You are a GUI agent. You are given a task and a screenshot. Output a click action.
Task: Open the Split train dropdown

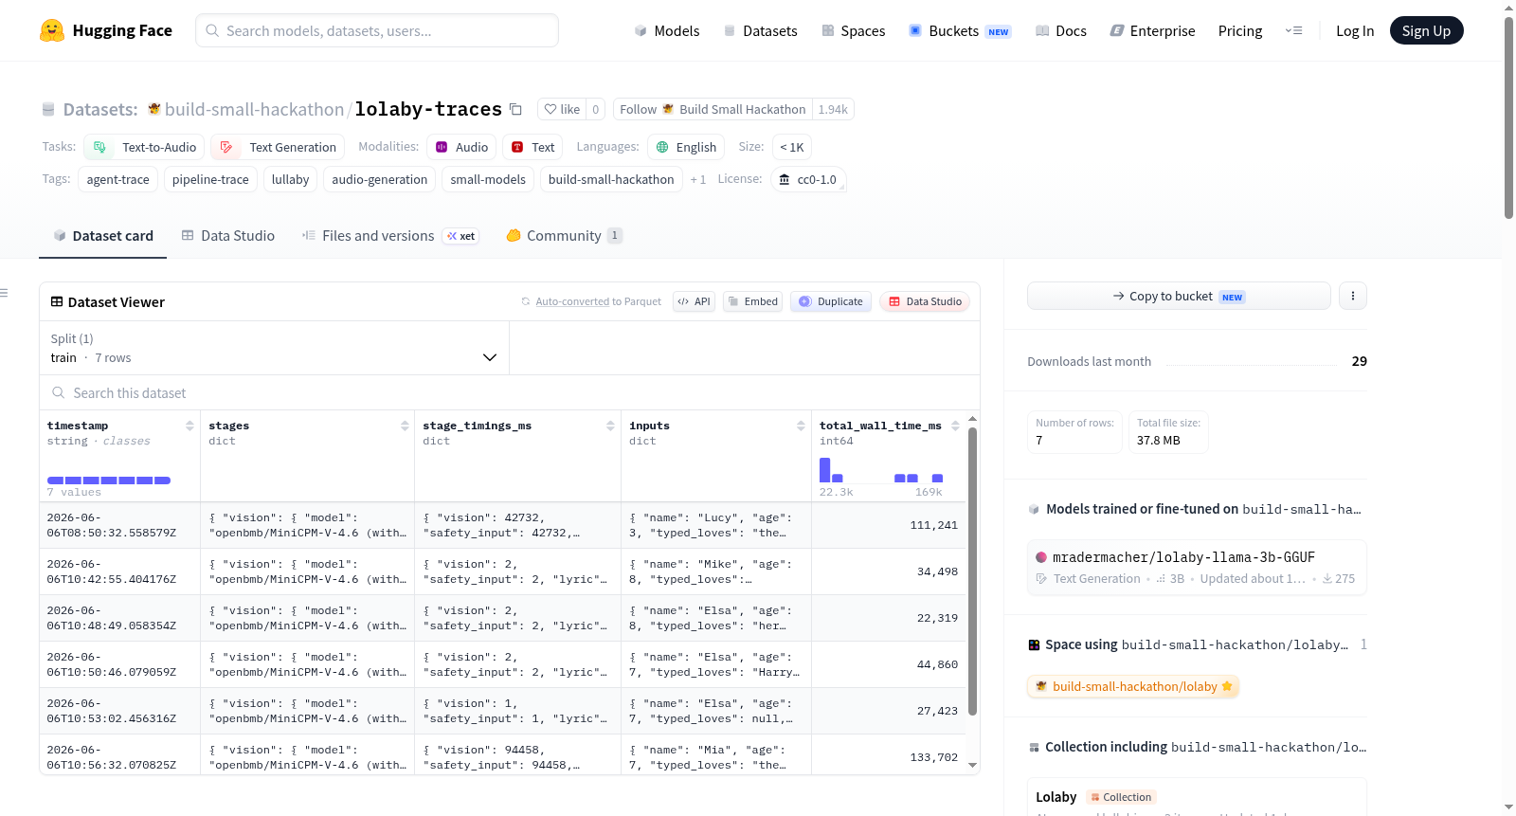pos(274,348)
